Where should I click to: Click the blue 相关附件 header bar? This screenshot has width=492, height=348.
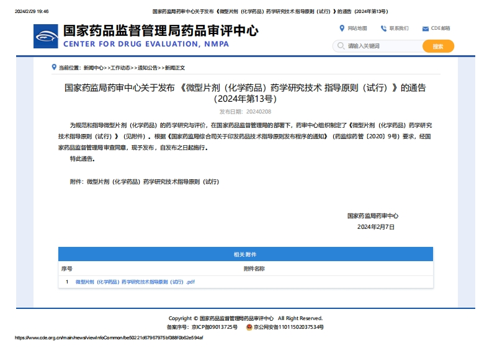(246, 254)
